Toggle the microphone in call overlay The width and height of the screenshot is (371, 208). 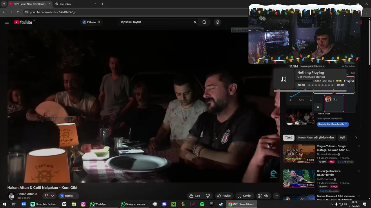[318, 107]
